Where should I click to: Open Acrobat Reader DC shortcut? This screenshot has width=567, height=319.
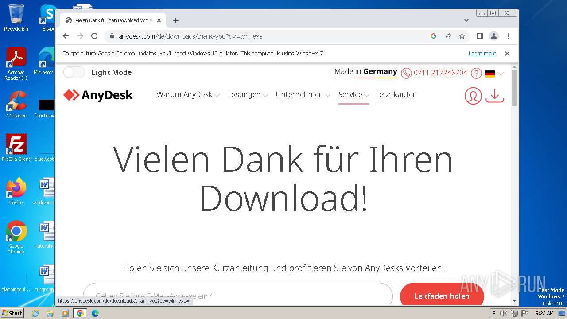pos(16,64)
